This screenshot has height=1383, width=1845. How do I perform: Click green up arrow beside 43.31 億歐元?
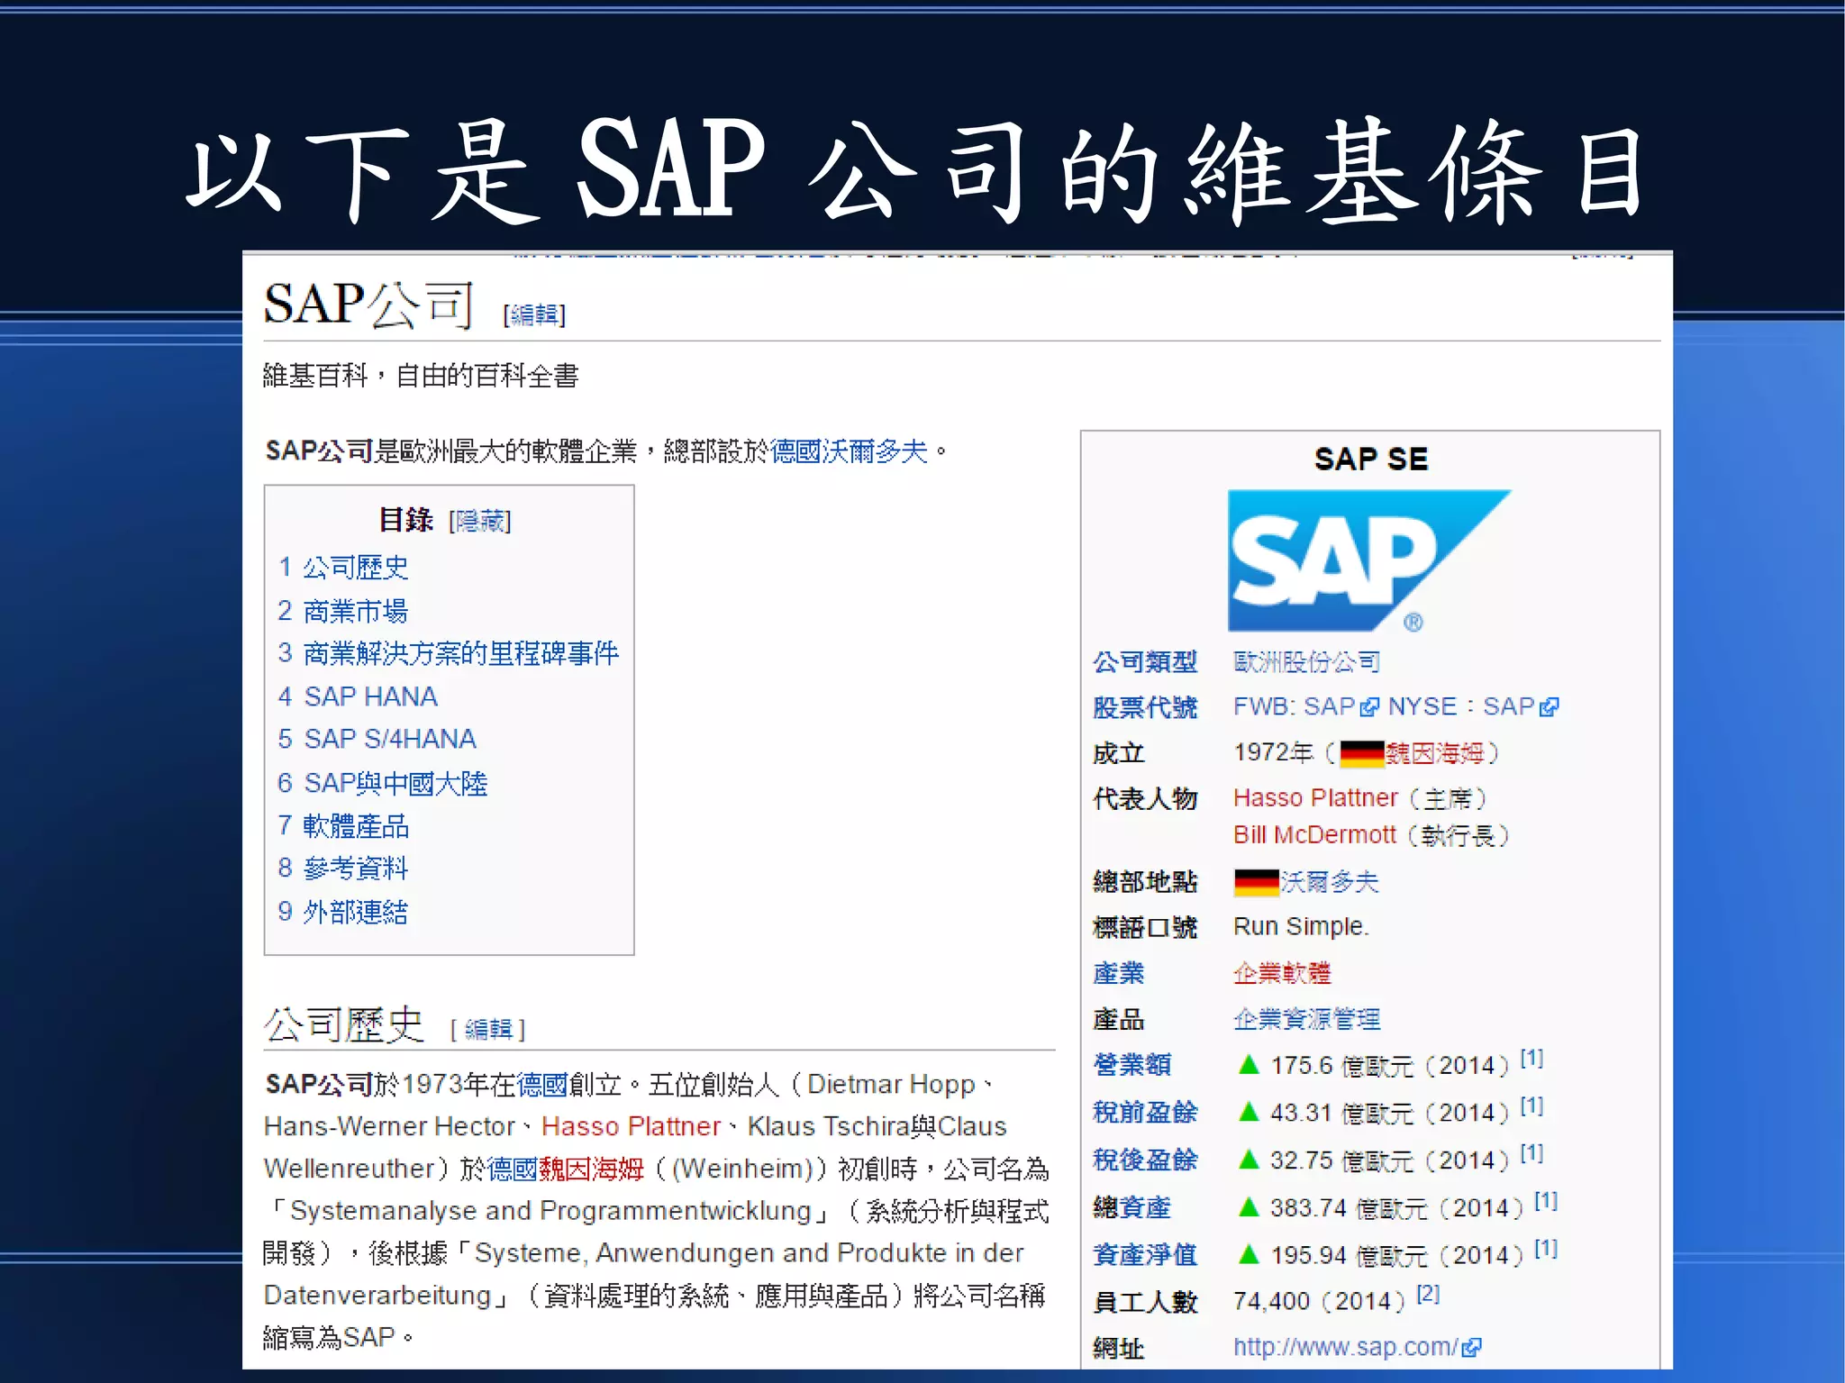[1249, 1113]
